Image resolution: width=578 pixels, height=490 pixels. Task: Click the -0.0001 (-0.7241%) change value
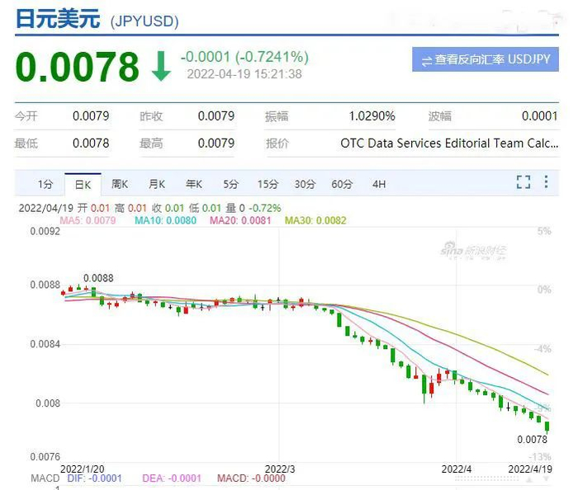pyautogui.click(x=244, y=57)
